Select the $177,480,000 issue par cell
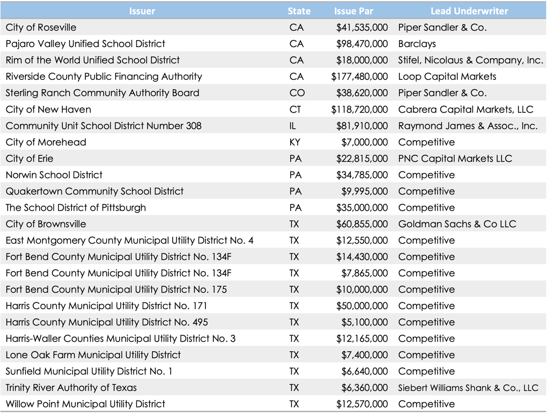 (359, 76)
